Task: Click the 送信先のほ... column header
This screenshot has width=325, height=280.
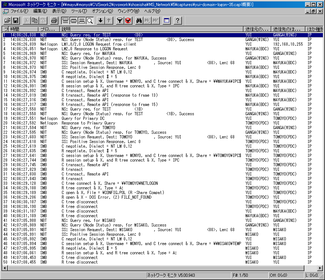Action: 288,29
